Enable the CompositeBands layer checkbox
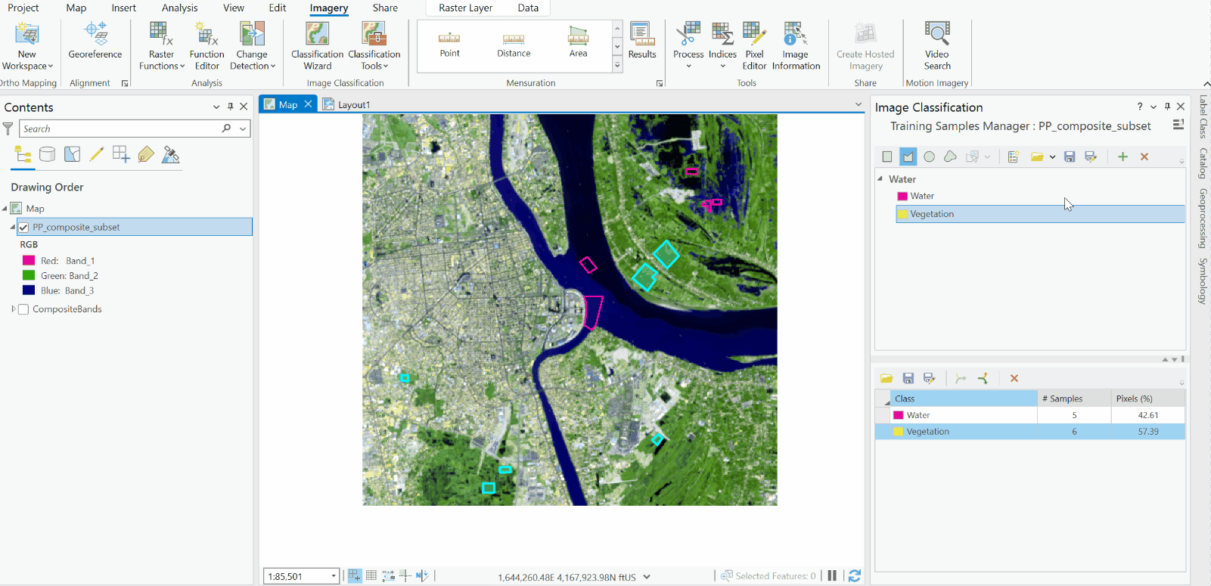The width and height of the screenshot is (1211, 586). [23, 309]
